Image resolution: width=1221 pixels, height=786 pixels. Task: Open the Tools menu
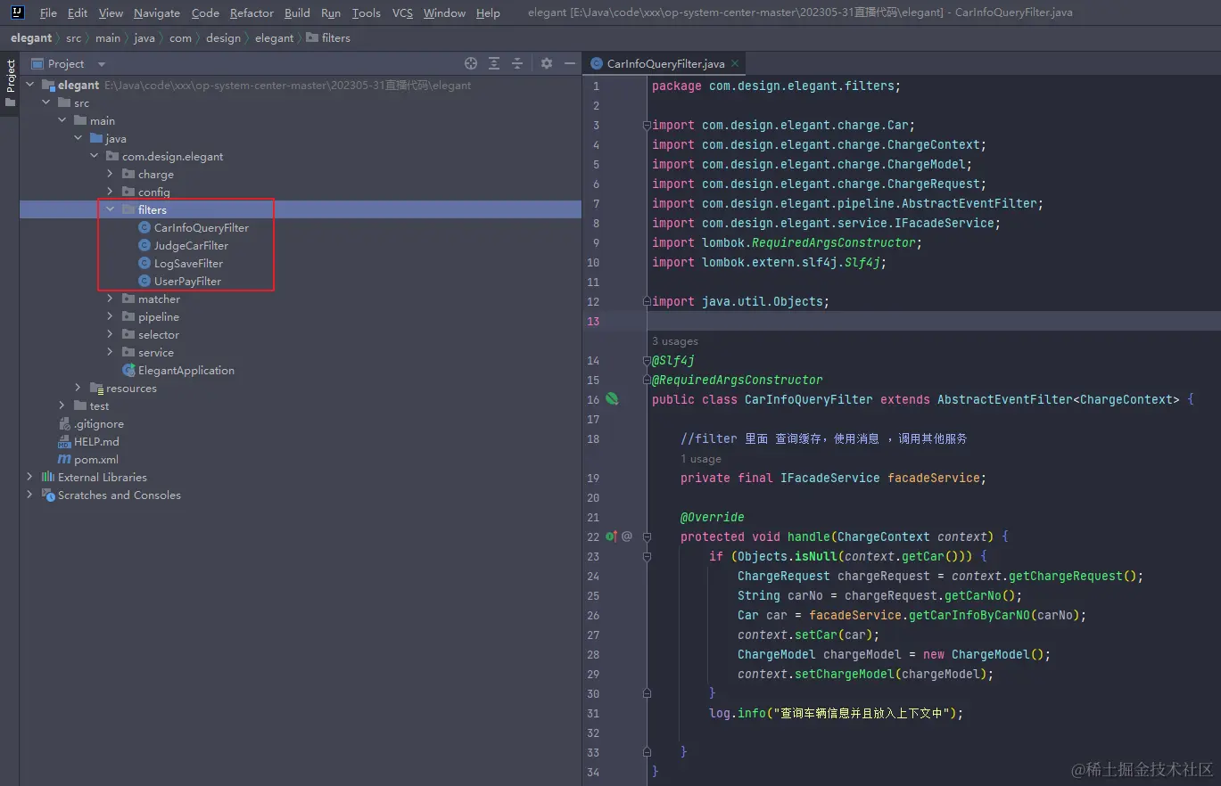[366, 12]
